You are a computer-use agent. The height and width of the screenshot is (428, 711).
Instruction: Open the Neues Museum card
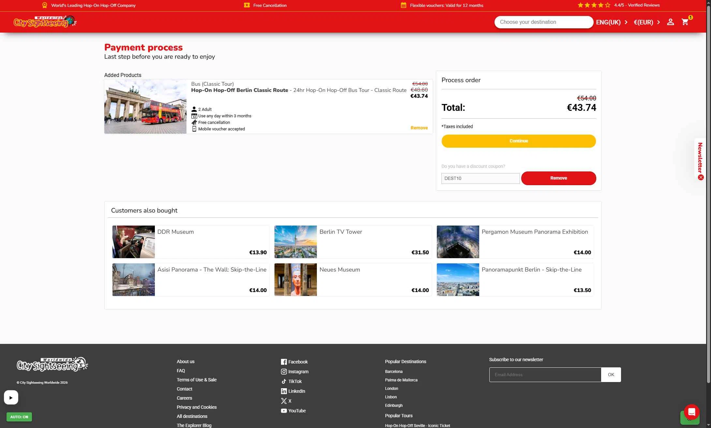pos(353,280)
